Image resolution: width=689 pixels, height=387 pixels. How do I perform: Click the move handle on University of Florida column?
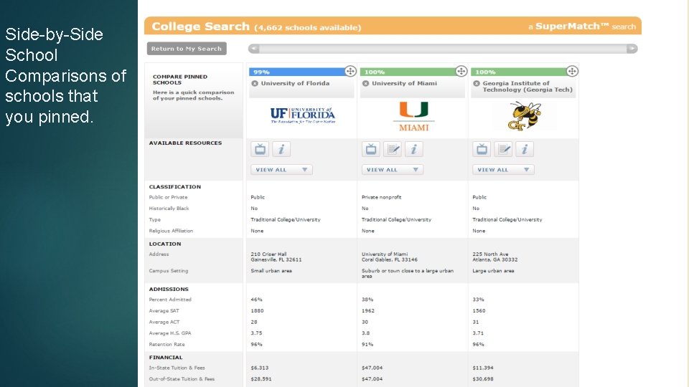(x=350, y=71)
